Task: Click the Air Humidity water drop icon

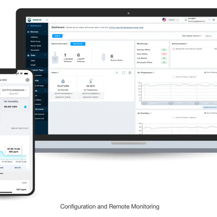Action: pos(63,81)
